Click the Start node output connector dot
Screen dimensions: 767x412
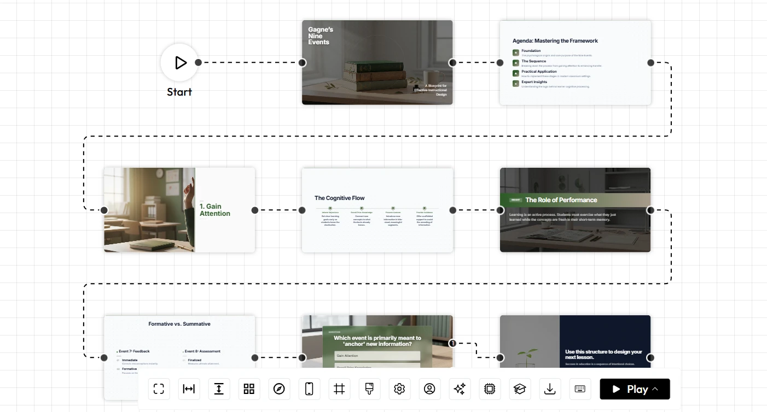(x=199, y=62)
